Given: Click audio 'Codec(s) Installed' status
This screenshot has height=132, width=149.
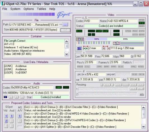Looking at the screenshot, I should [51, 97].
